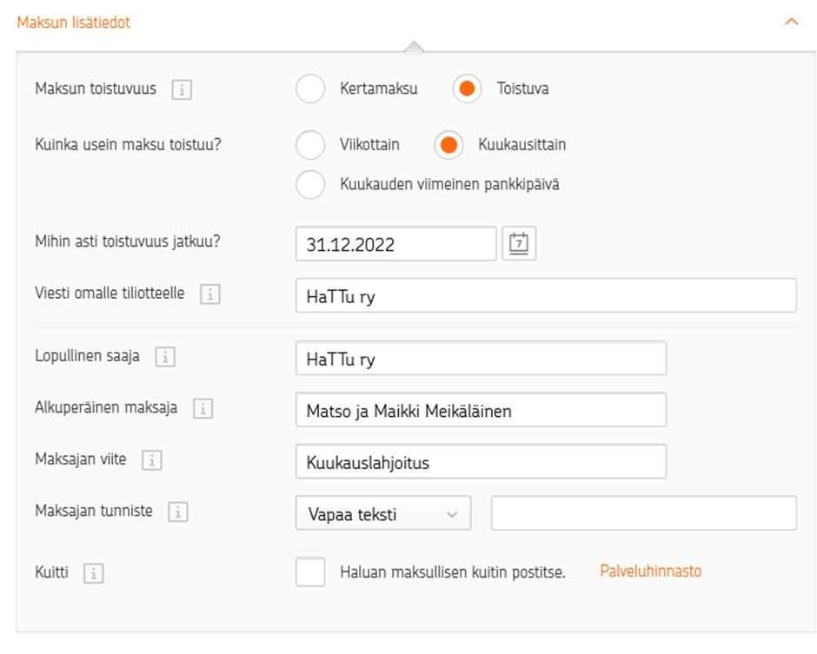Click info icon next to Maksajan viite

click(151, 460)
